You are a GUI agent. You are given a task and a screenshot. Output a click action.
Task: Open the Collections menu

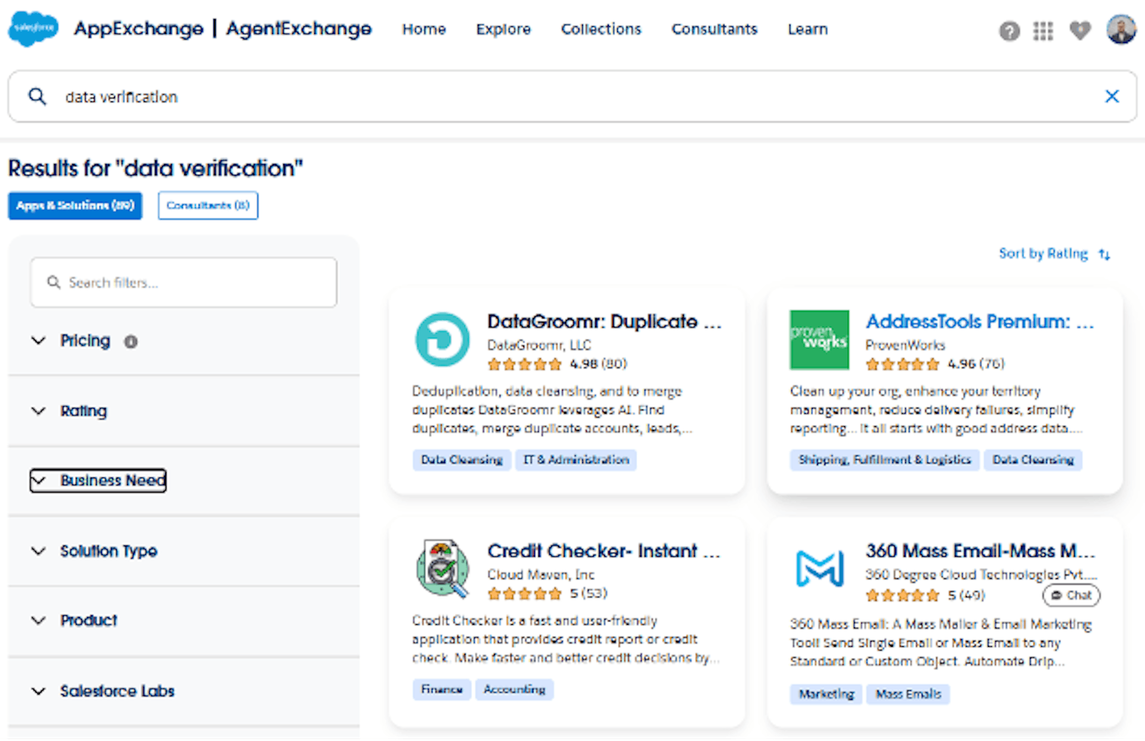pyautogui.click(x=601, y=29)
